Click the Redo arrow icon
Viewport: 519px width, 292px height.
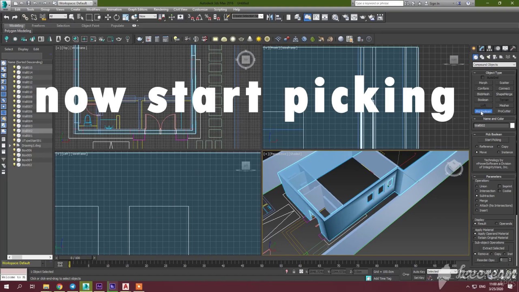(15, 17)
